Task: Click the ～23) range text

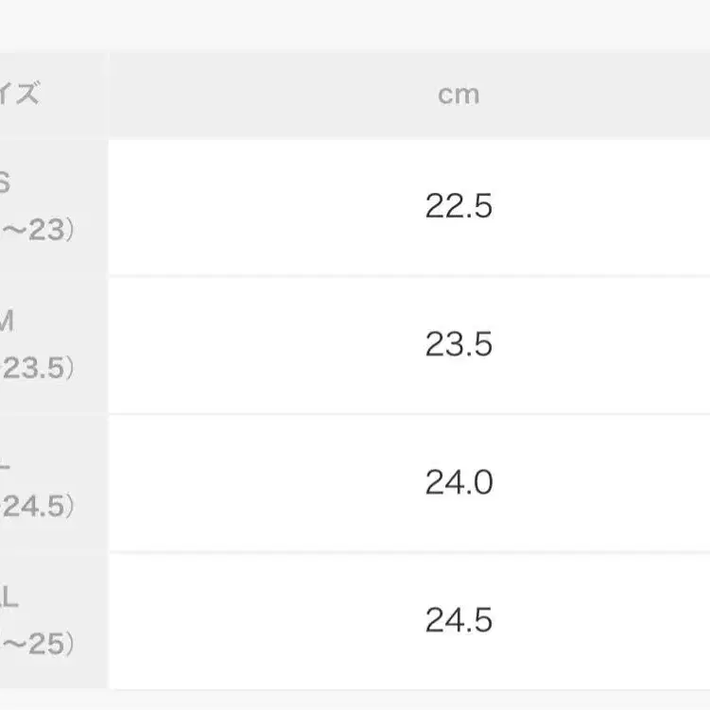Action: [36, 231]
